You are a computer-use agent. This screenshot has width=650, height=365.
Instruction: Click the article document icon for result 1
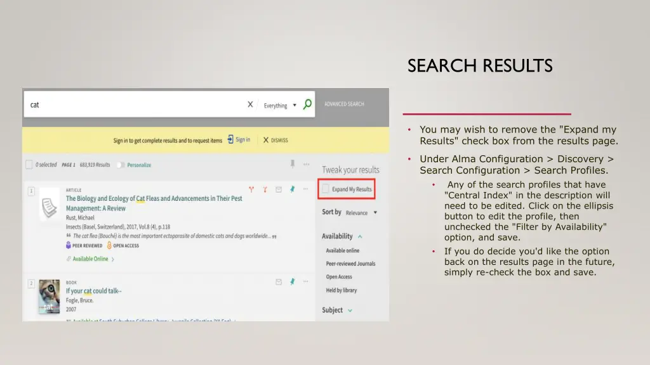[50, 207]
